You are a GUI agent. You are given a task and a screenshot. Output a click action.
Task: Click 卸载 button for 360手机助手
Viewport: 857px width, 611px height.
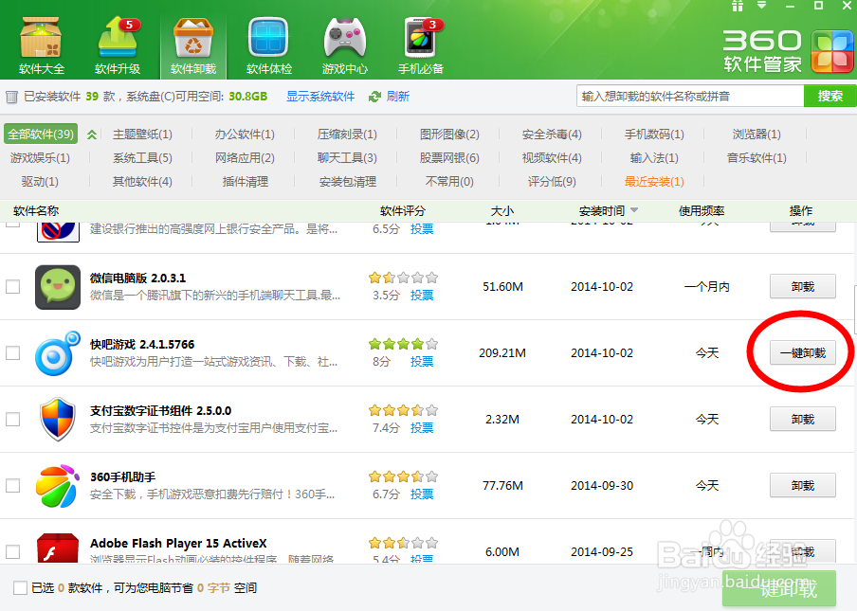[x=802, y=485]
